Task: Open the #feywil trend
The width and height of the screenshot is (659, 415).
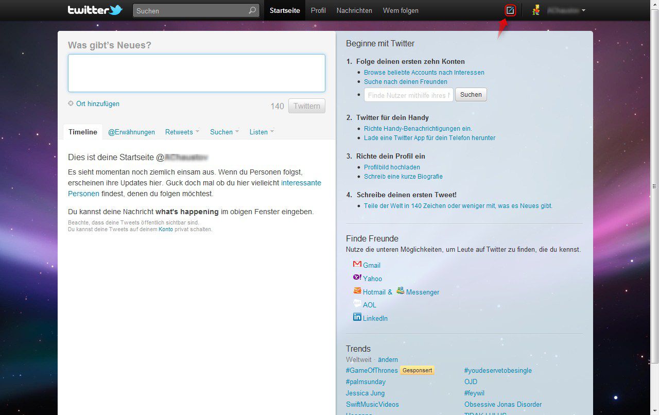Action: pos(474,393)
